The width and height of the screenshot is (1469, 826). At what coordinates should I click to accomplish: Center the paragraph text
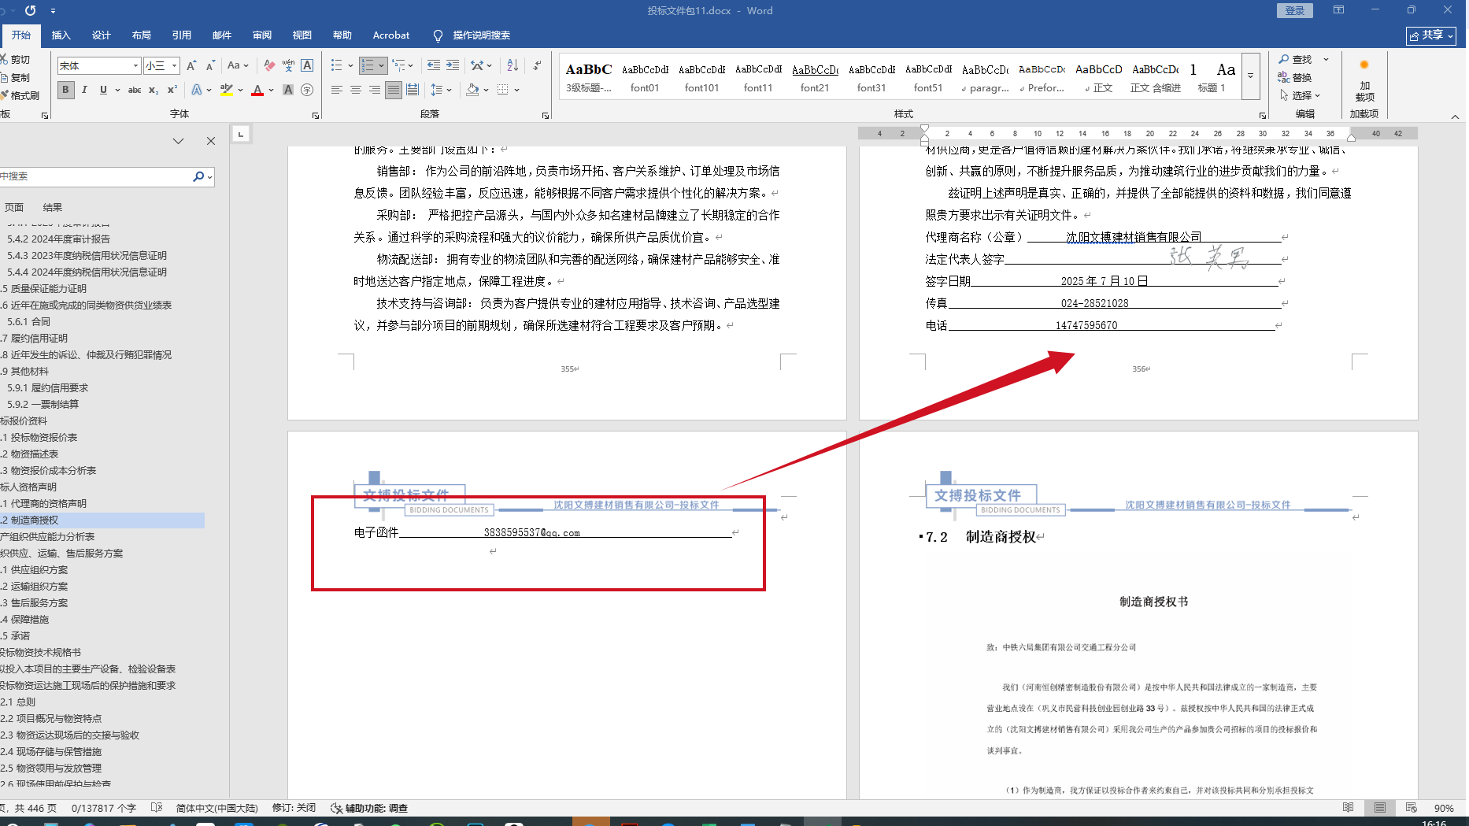click(355, 90)
